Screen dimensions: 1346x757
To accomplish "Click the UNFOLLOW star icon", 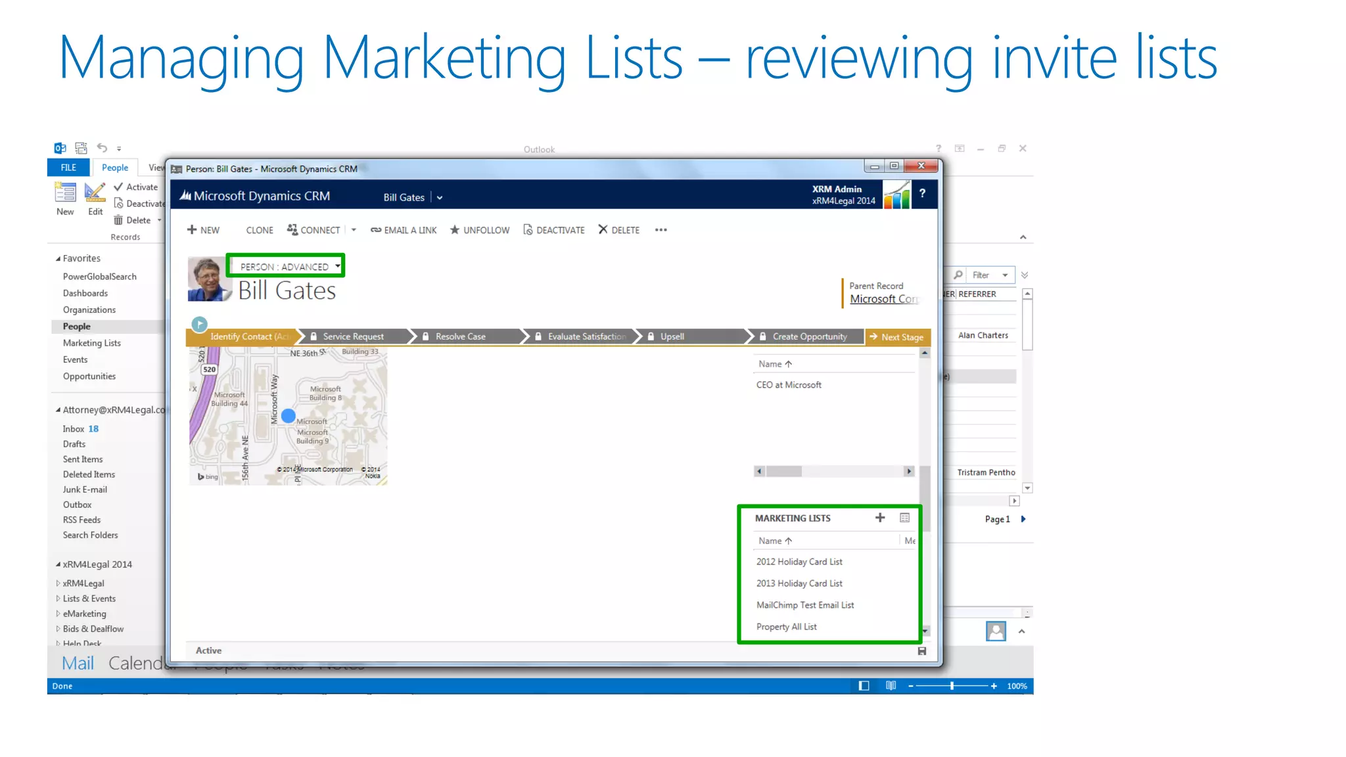I will click(454, 229).
